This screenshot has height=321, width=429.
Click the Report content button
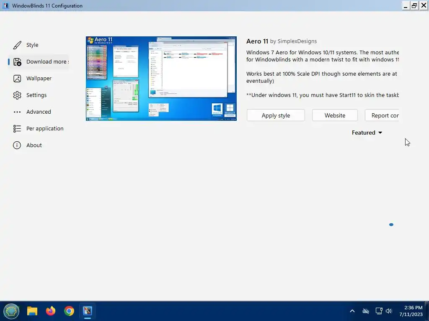coord(382,115)
